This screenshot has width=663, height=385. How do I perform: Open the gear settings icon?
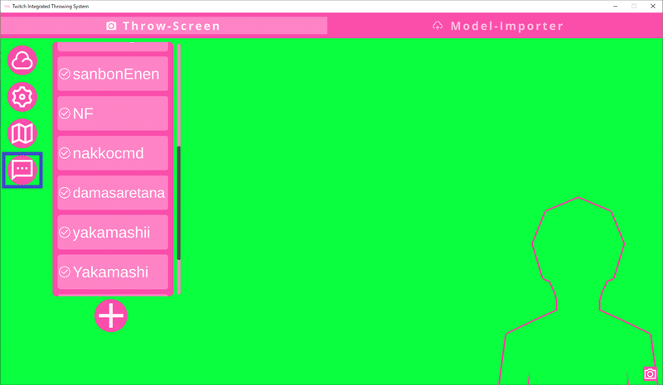22,97
